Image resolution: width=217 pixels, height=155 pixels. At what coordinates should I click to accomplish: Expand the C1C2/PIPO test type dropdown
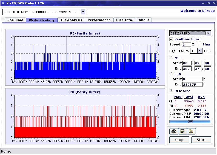(209, 33)
